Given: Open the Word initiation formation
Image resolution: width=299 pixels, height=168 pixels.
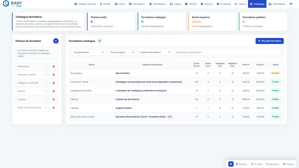Looking at the screenshot, I should 123,73.
